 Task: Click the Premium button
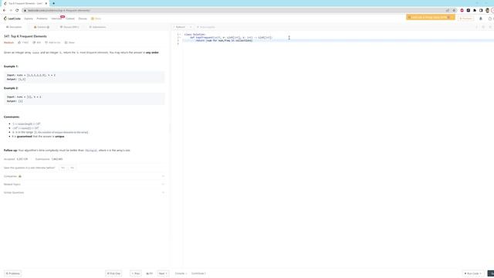point(465,19)
